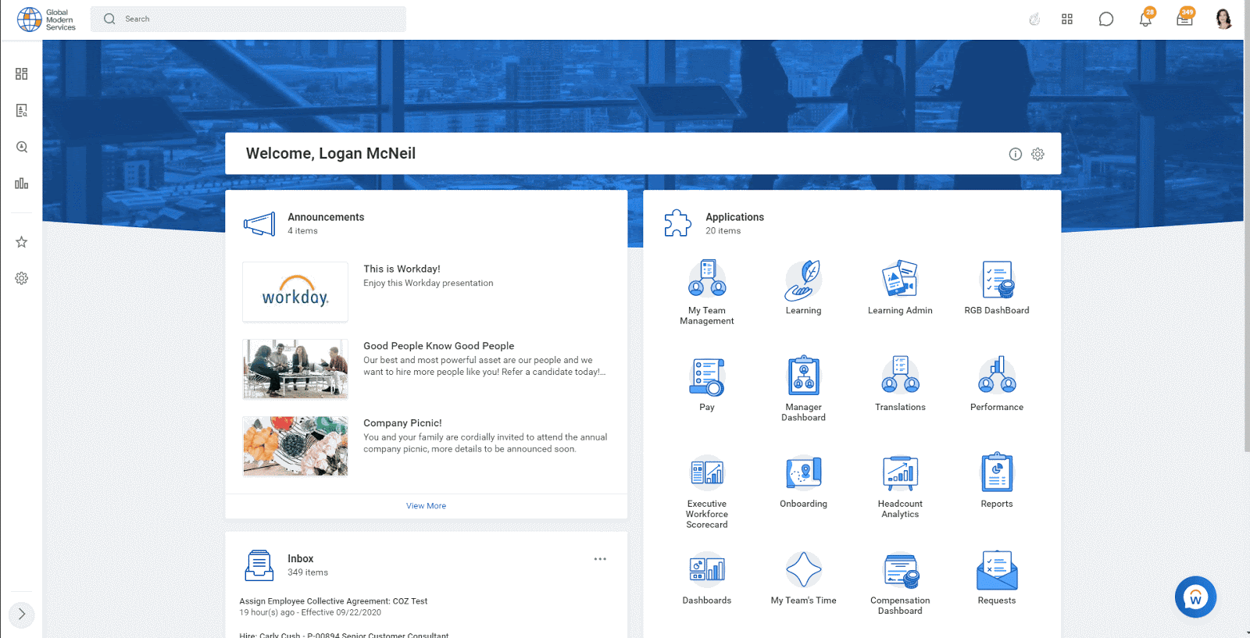
Task: Open the RGB DashBoard application
Action: (x=997, y=287)
